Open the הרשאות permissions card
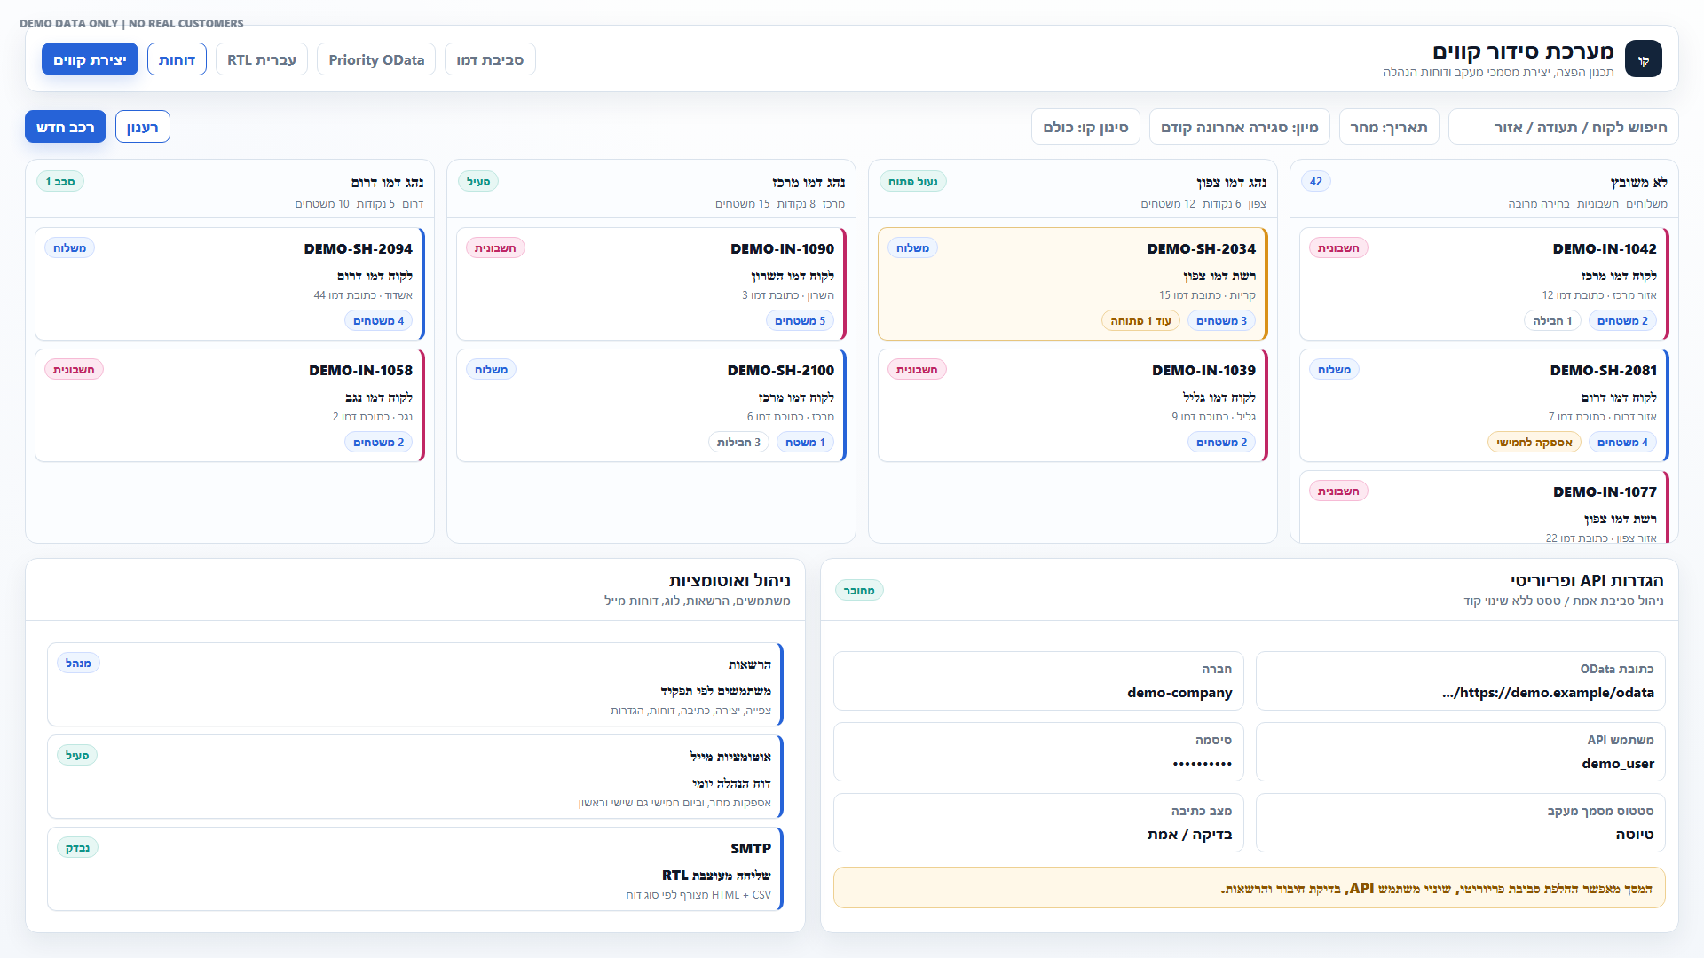Screen dimensions: 1704x958 tap(415, 685)
